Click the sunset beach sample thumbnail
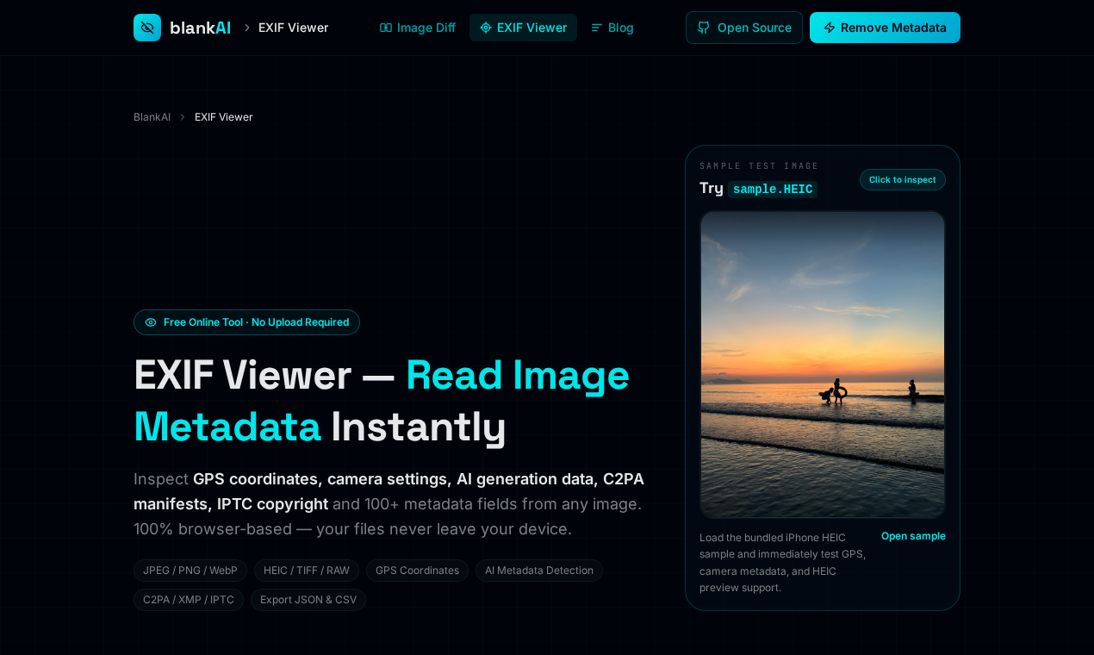The image size is (1094, 655). (x=822, y=364)
